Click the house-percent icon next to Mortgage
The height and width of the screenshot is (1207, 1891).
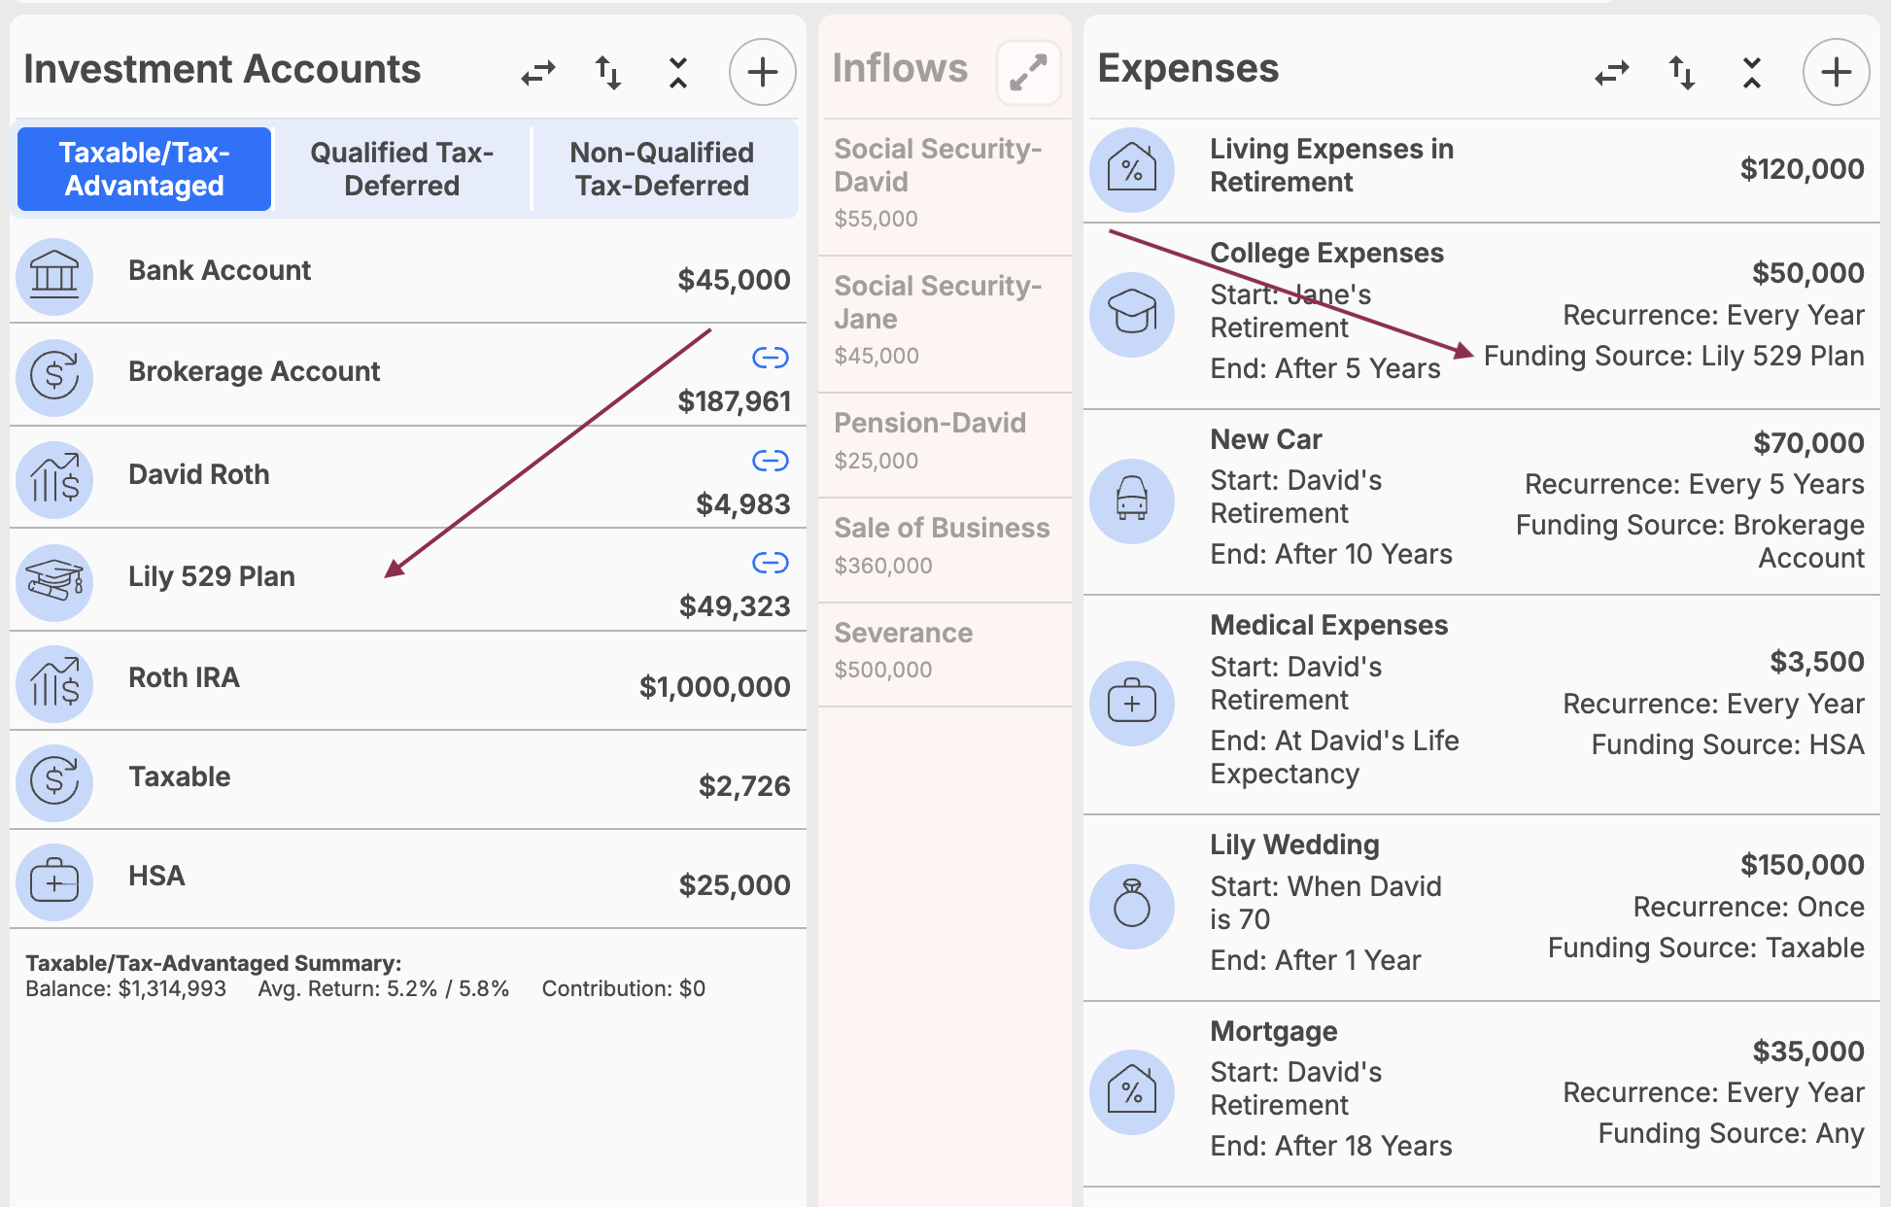coord(1133,1091)
